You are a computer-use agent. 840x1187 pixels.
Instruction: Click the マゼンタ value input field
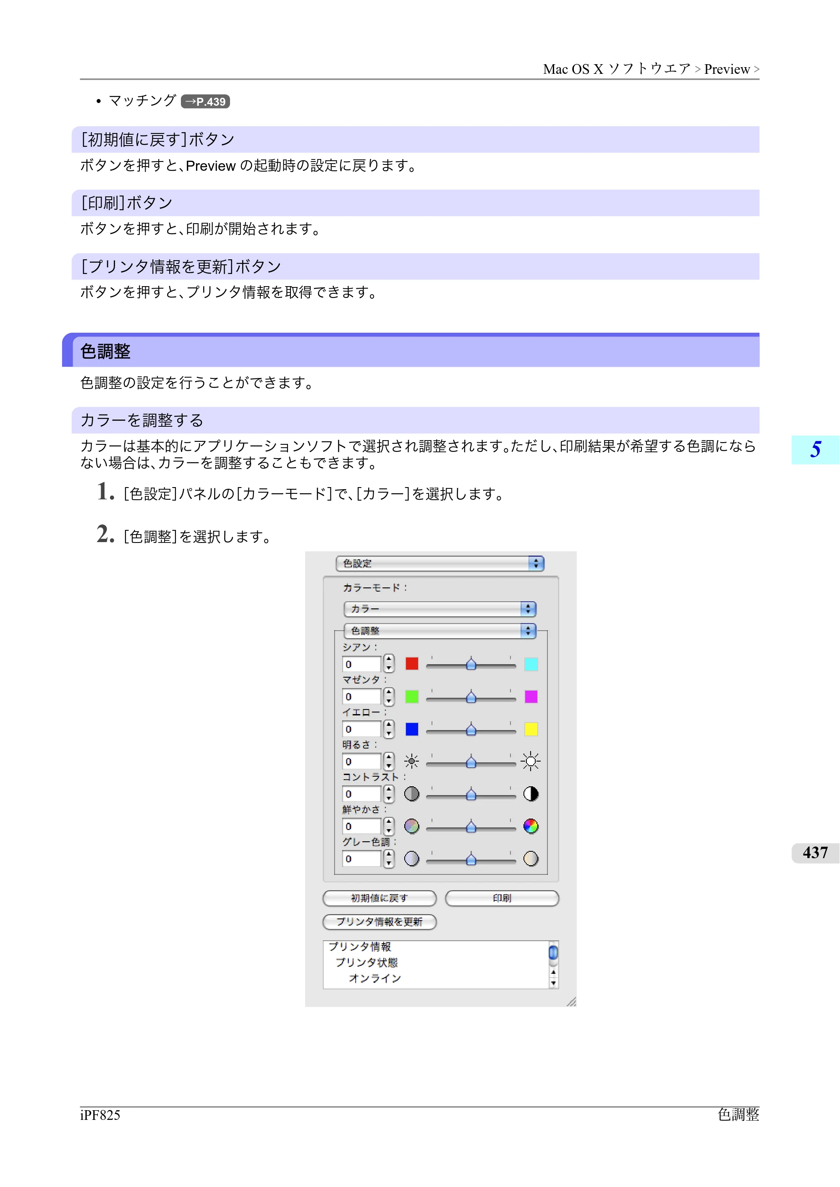point(361,697)
